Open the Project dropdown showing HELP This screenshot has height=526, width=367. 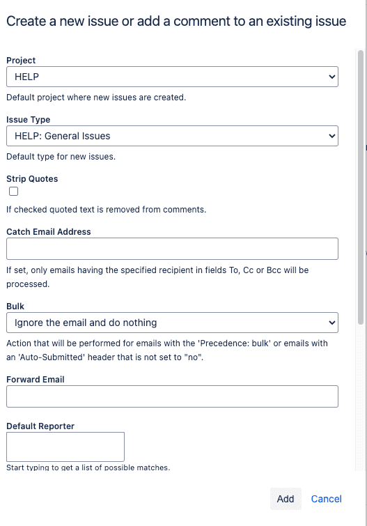coord(172,77)
